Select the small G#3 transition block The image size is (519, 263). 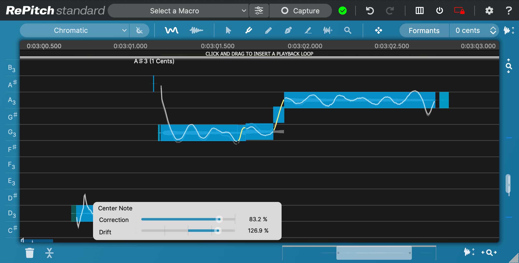pyautogui.click(x=278, y=115)
